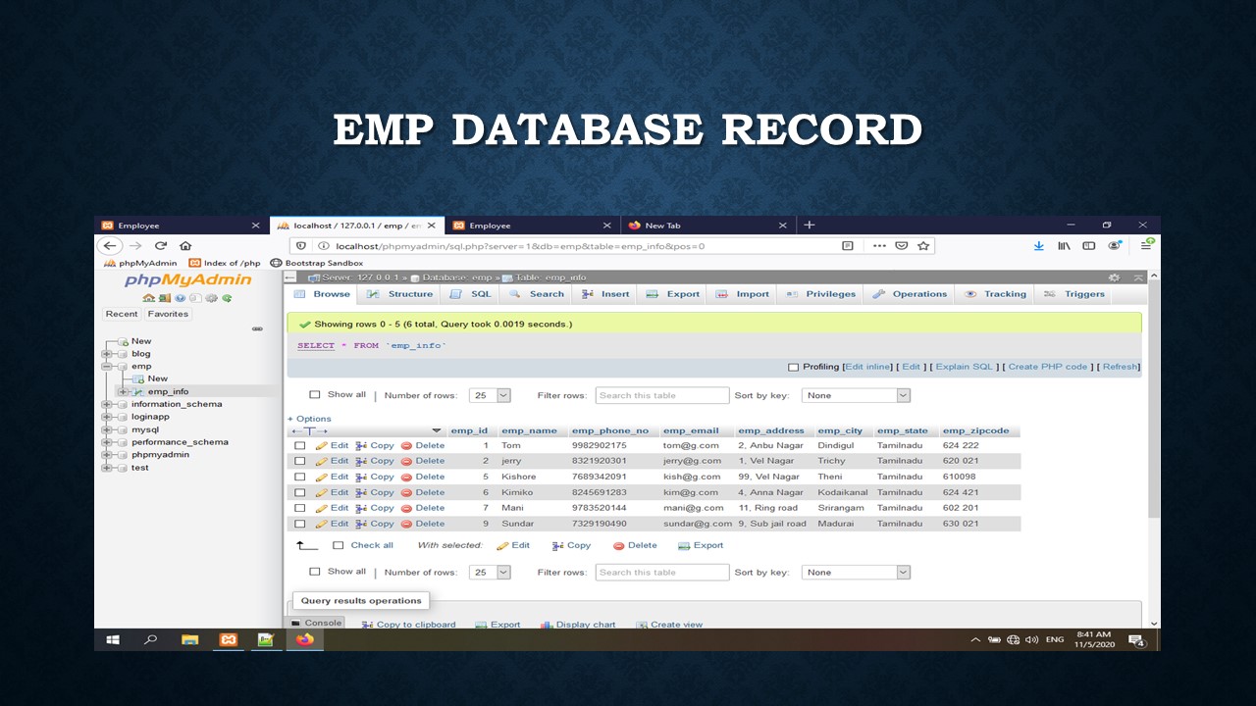Screen dimensions: 1256x706
Task: Click the Copy icon in Kishore row
Action: [361, 477]
